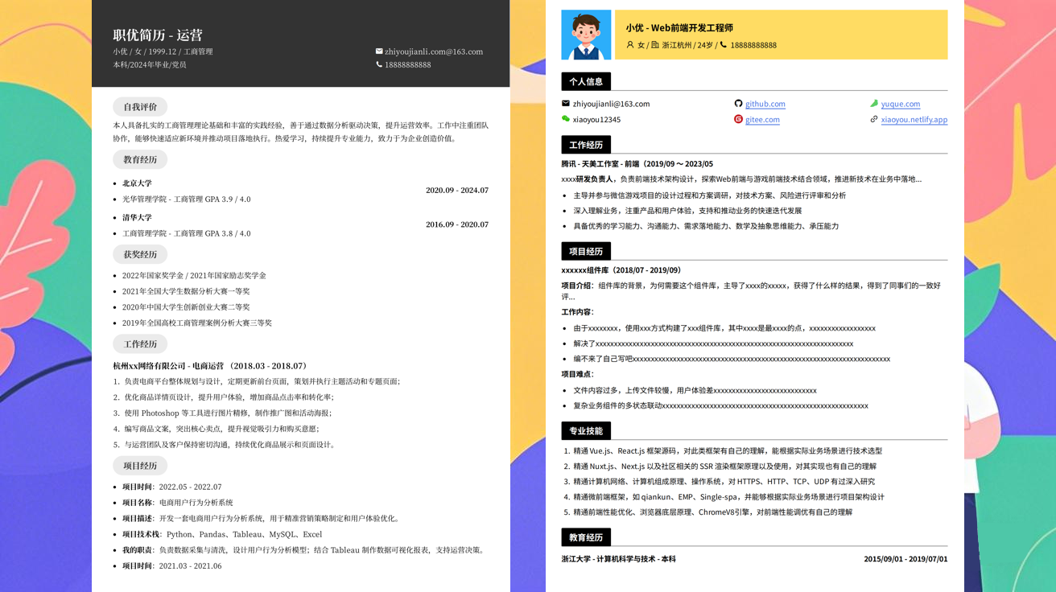The width and height of the screenshot is (1056, 592).
Task: Click the 个人信息 black section header
Action: [586, 81]
